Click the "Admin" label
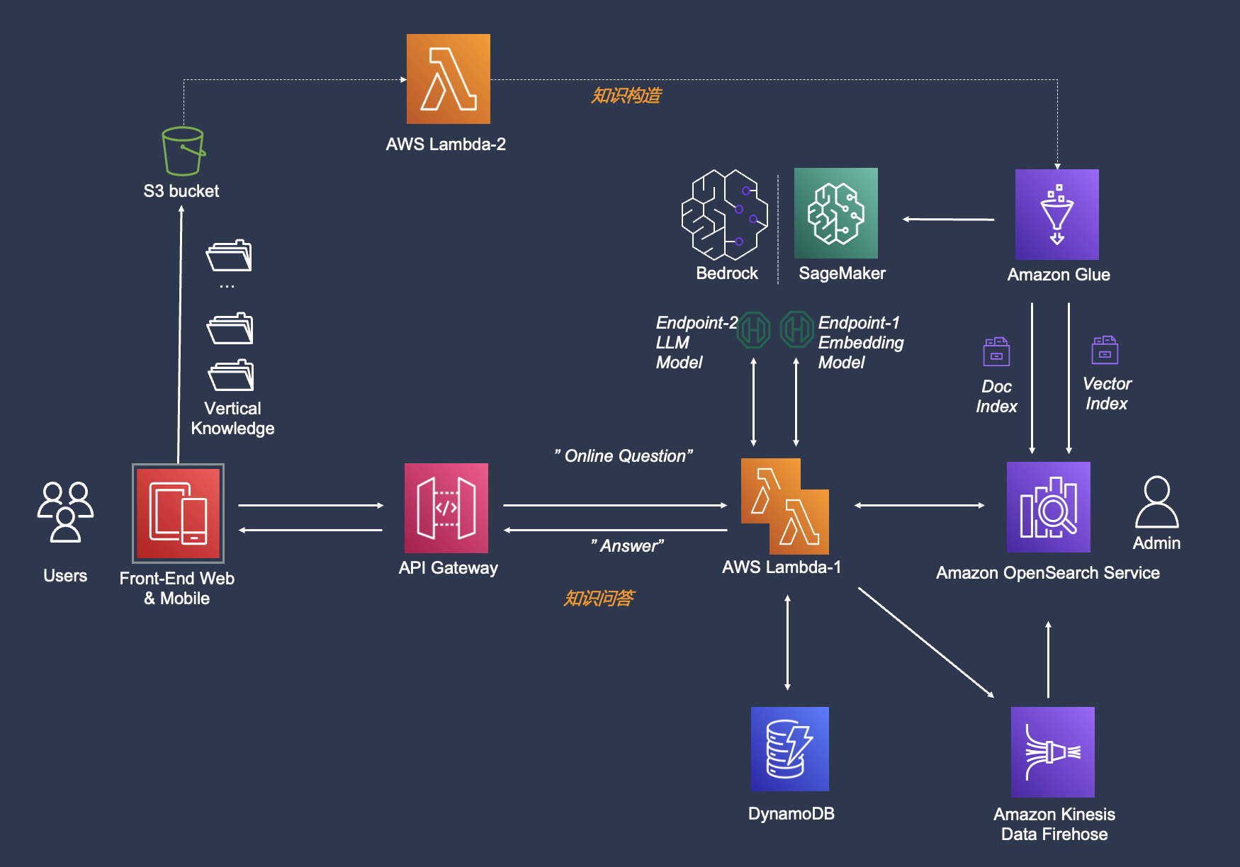 click(1156, 543)
